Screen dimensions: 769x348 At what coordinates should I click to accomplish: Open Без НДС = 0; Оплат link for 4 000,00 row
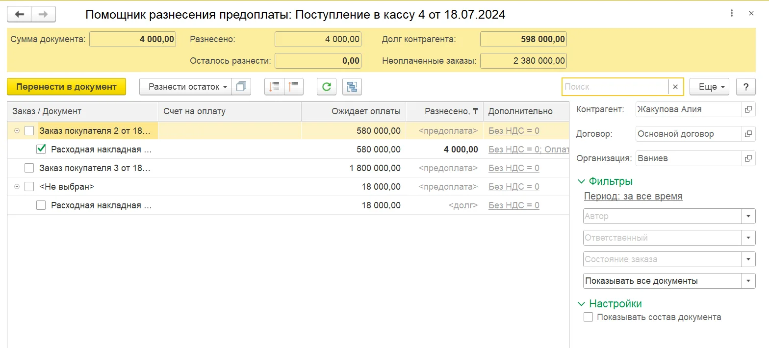coord(529,149)
